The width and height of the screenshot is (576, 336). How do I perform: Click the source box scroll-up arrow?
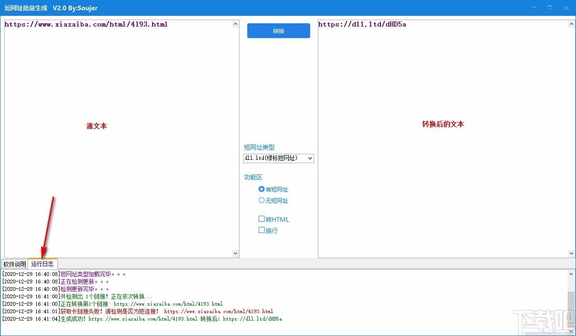tap(235, 24)
